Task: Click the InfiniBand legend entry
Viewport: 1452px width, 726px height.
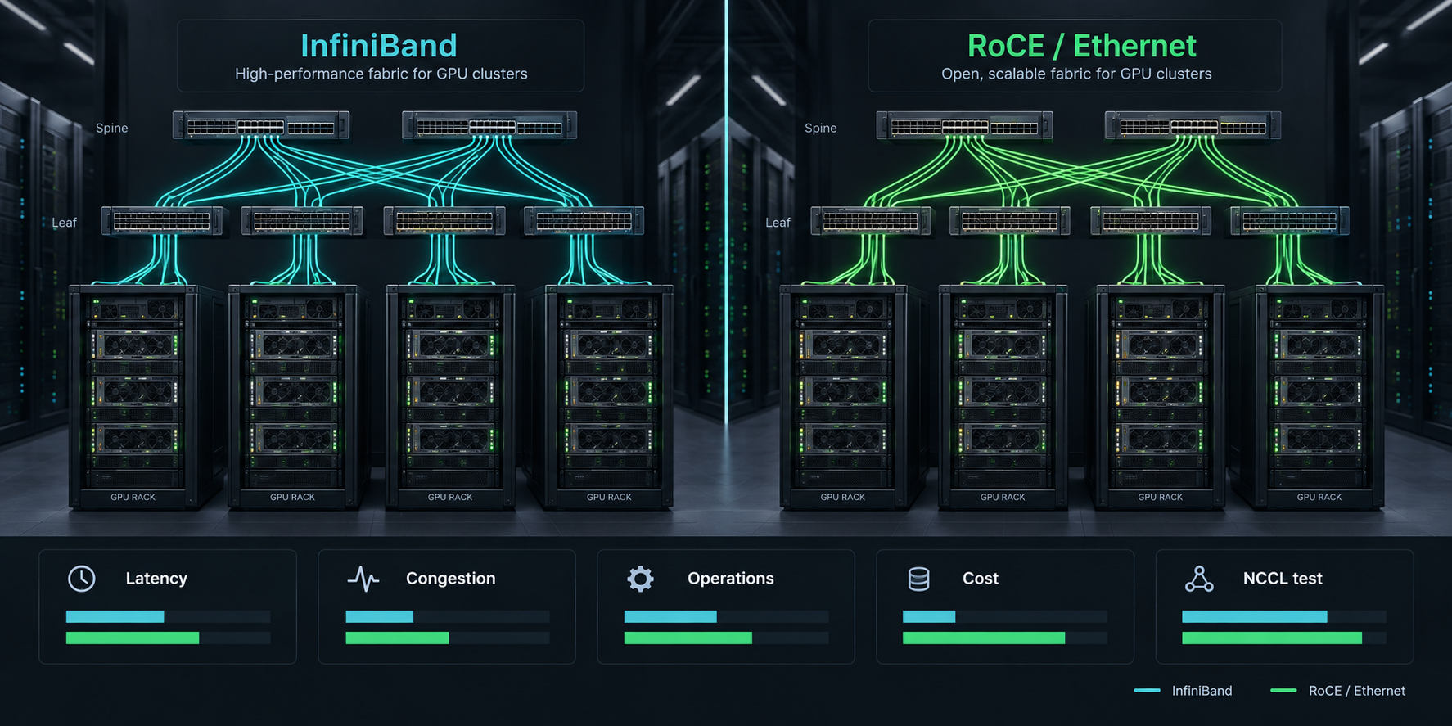Action: 1183,691
